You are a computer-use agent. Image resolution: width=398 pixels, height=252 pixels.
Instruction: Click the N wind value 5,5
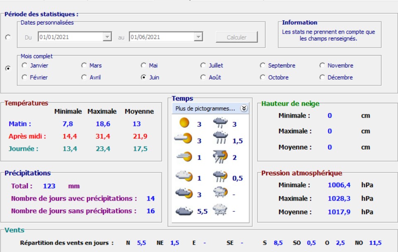(142, 243)
